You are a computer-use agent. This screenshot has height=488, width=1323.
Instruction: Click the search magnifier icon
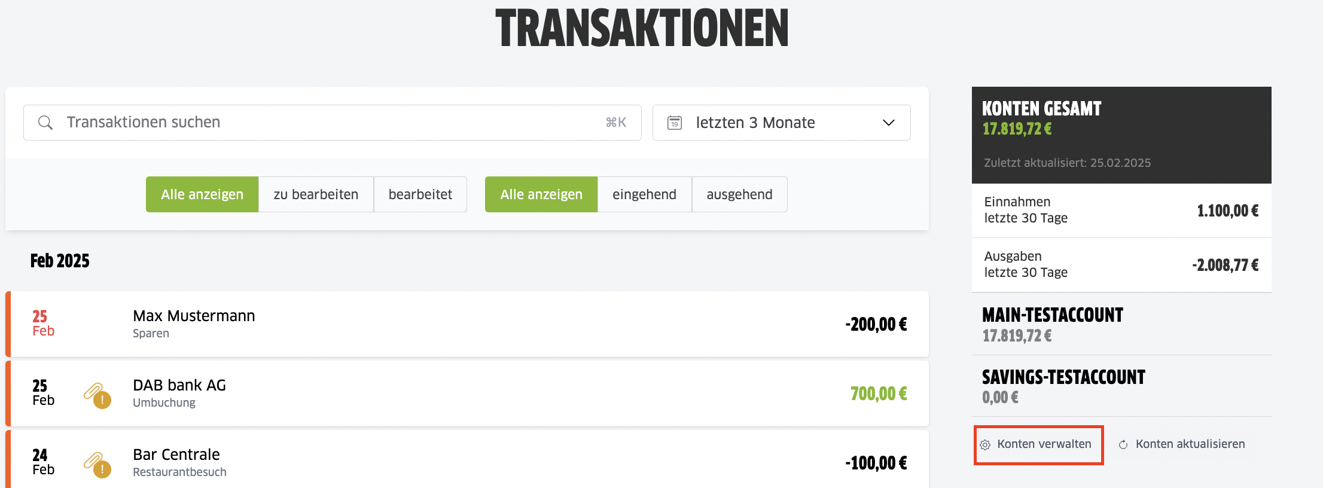45,123
